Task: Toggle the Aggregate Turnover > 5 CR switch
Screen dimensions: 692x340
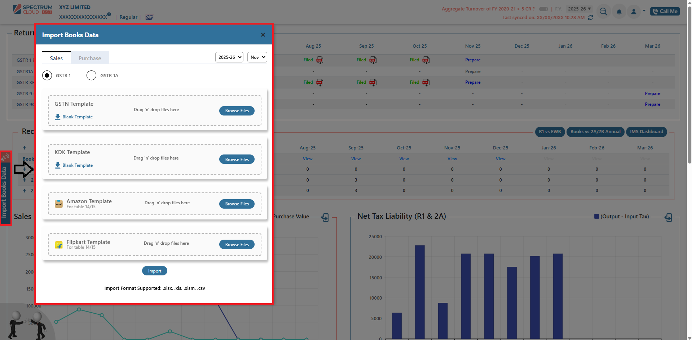Action: pos(543,9)
